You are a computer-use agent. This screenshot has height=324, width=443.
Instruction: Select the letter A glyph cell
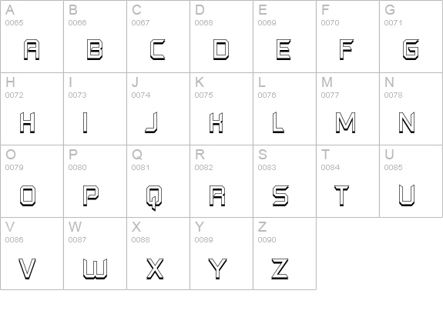click(32, 36)
